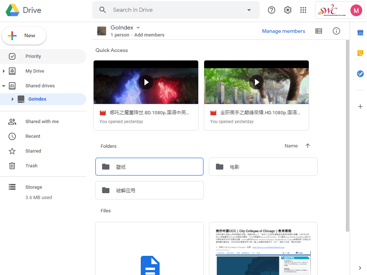Click the Priority checkmark icon

coord(12,56)
